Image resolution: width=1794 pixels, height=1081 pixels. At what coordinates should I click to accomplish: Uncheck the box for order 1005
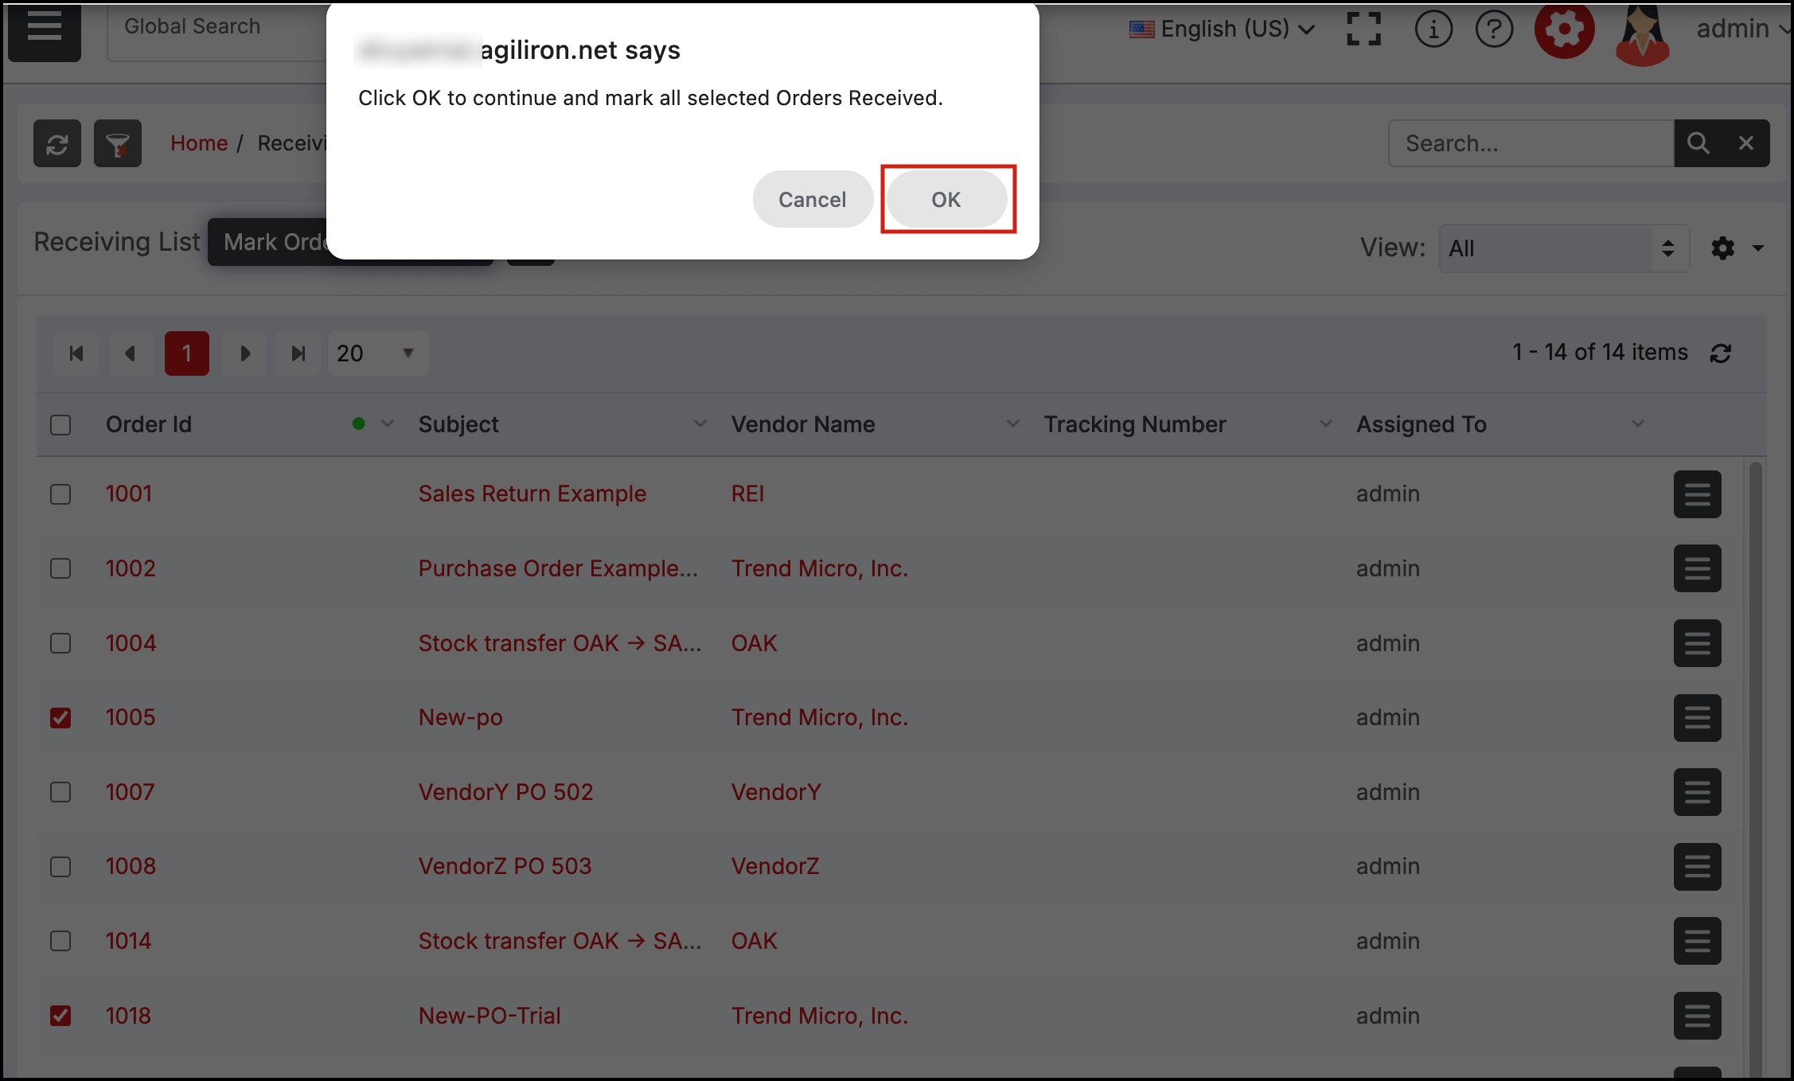[60, 718]
